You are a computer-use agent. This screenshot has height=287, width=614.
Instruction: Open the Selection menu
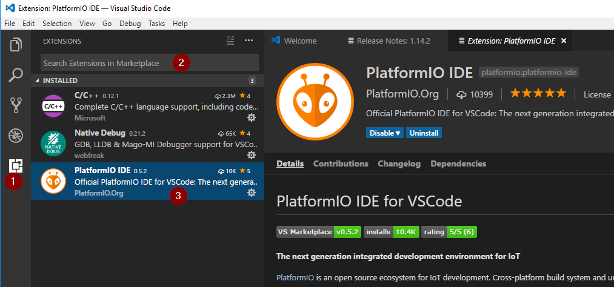(57, 24)
